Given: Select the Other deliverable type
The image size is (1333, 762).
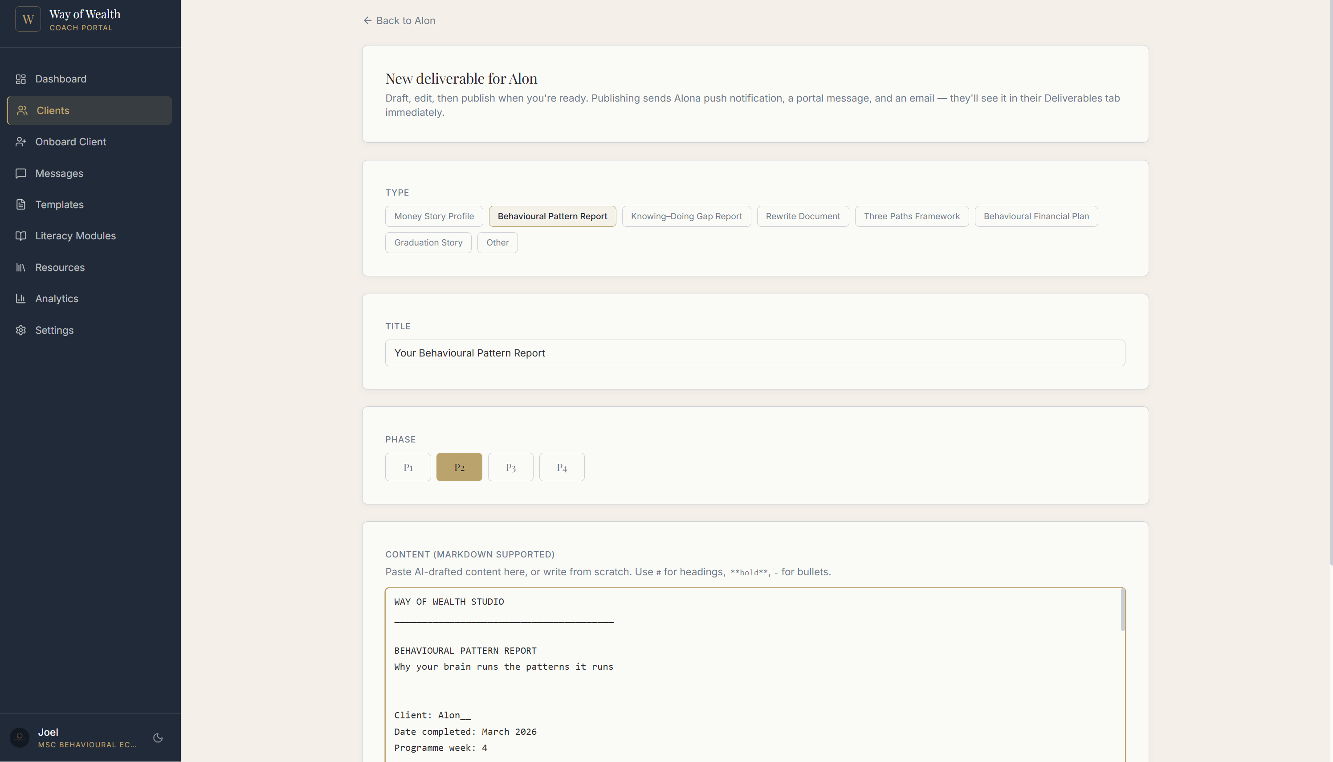Looking at the screenshot, I should coord(497,242).
